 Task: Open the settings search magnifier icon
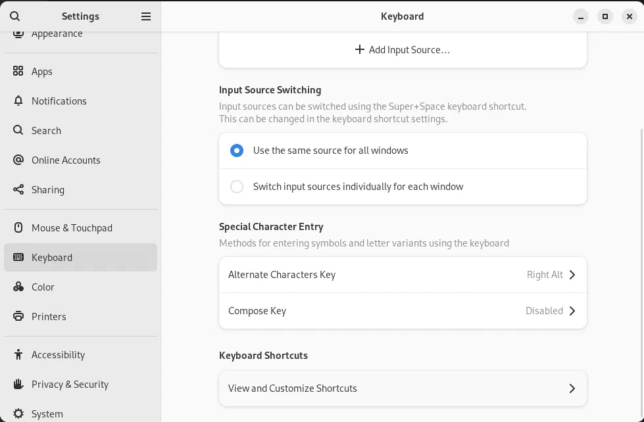coord(14,16)
